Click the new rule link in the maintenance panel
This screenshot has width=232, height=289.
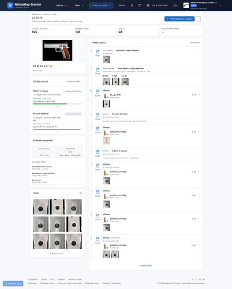pyautogui.click(x=73, y=81)
